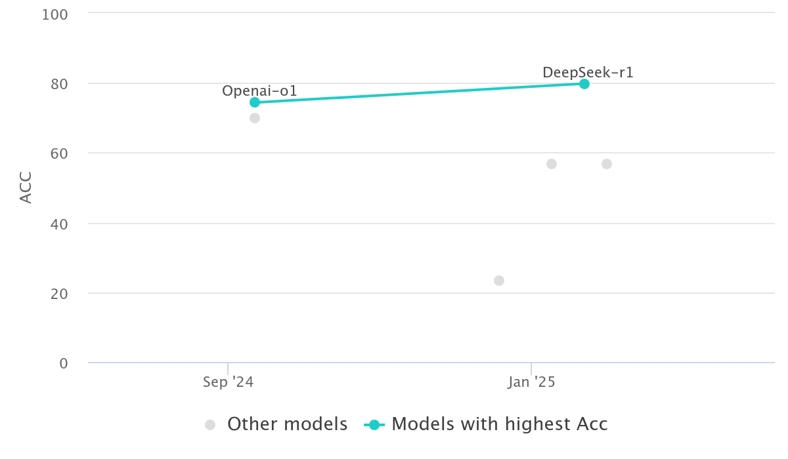This screenshot has width=788, height=459.
Task: Select the rightmost gray data point
Action: [x=607, y=164]
